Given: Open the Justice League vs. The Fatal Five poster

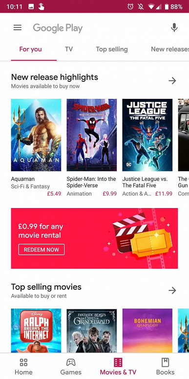Looking at the screenshot, I should (147, 135).
